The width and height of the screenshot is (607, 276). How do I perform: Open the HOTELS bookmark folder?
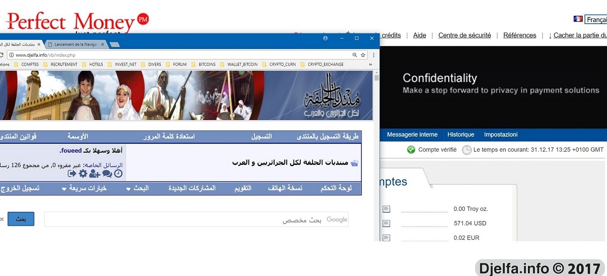(93, 64)
